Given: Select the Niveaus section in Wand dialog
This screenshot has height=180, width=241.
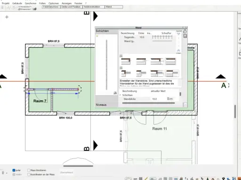Looking at the screenshot, I should click(x=106, y=105).
